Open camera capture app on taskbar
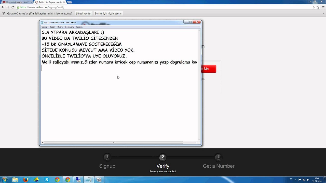Screen dimensions: 326x183 pos(99,180)
